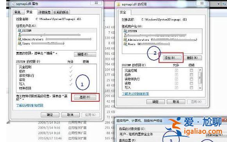Tick Deny for 写入 in permissions window
227x142 pixels.
(191, 88)
